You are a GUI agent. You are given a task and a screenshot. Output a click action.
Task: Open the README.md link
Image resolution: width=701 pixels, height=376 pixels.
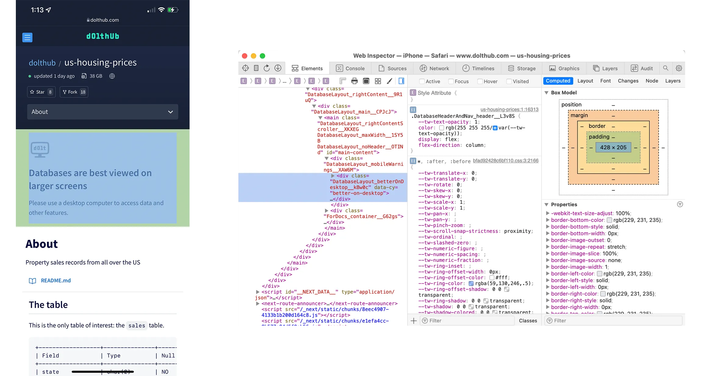pyautogui.click(x=55, y=280)
